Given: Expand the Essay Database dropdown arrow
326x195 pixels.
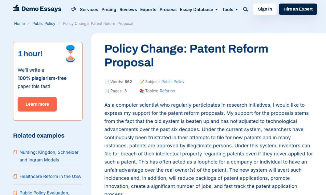Looking at the screenshot, I should [x=216, y=10].
